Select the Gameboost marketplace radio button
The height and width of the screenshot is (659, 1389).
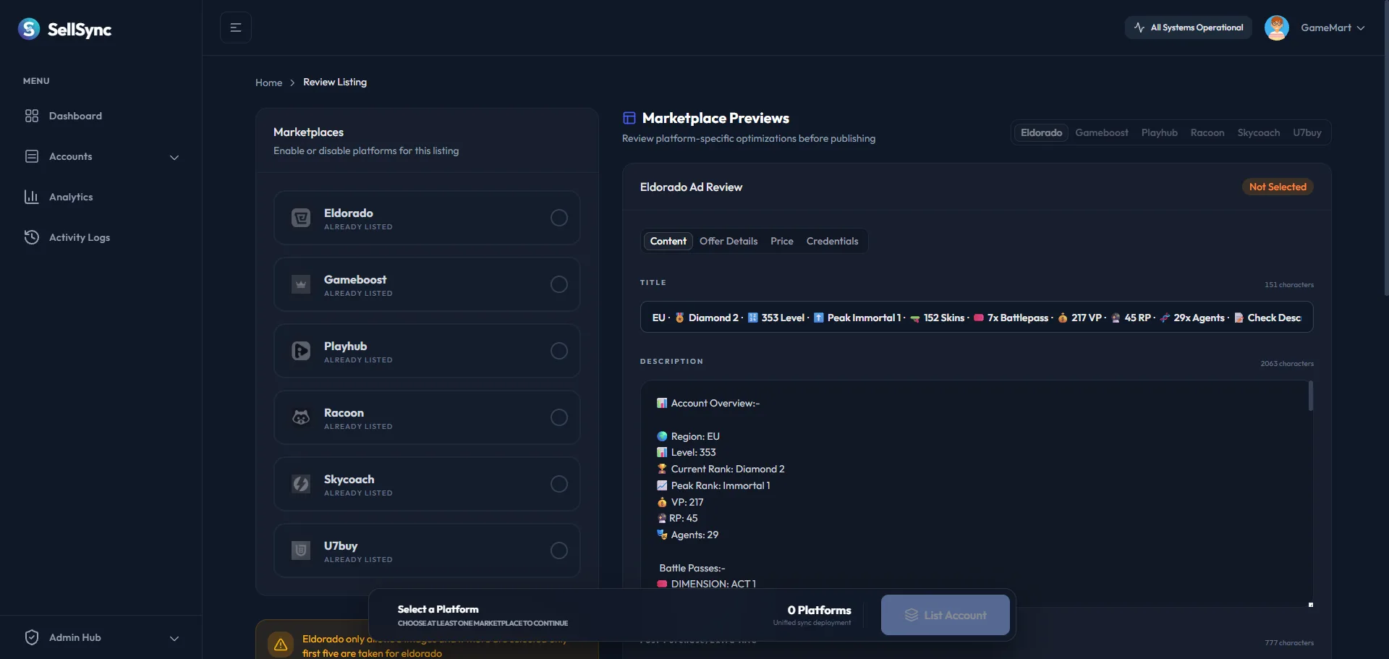tap(559, 284)
